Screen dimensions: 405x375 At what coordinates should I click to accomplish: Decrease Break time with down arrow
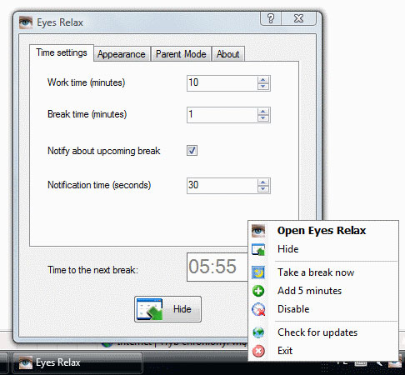262,118
